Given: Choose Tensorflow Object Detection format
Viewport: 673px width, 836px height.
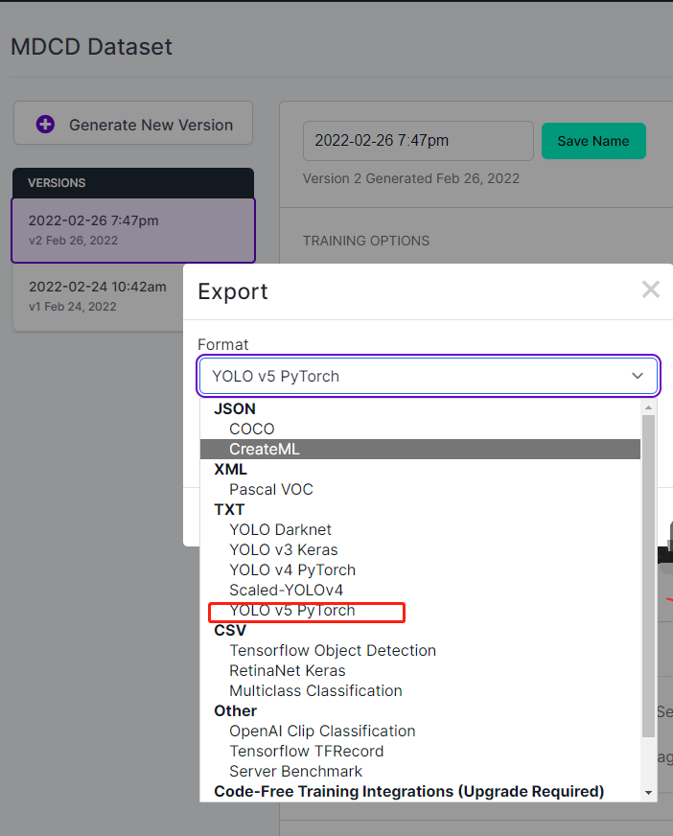Looking at the screenshot, I should coord(420,650).
